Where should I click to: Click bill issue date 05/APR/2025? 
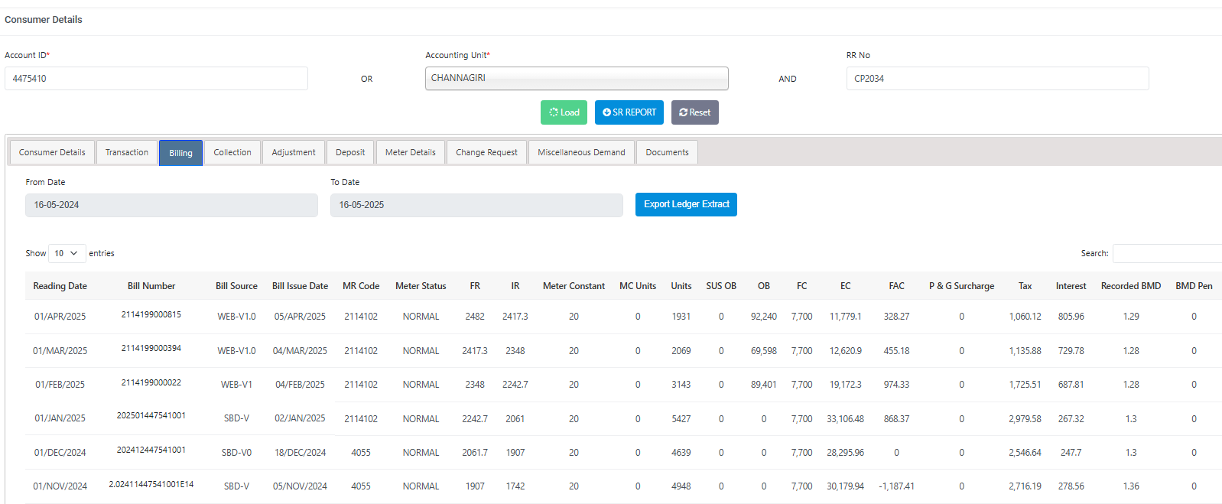(300, 317)
